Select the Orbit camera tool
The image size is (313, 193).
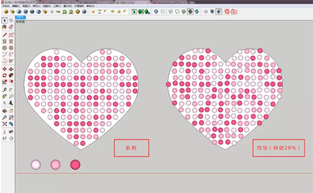pos(4,111)
